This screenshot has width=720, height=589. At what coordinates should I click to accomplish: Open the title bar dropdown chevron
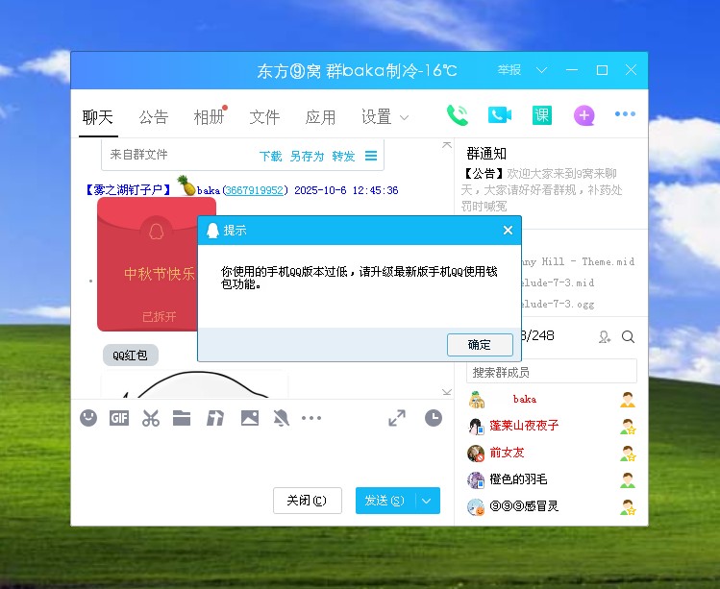coord(542,70)
